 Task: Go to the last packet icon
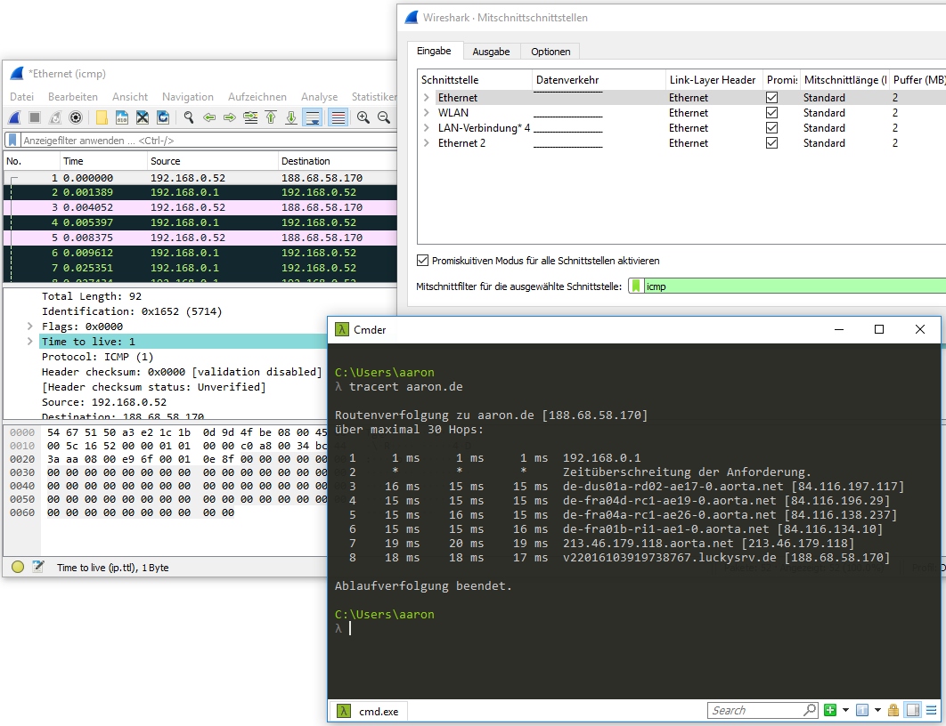click(x=290, y=117)
